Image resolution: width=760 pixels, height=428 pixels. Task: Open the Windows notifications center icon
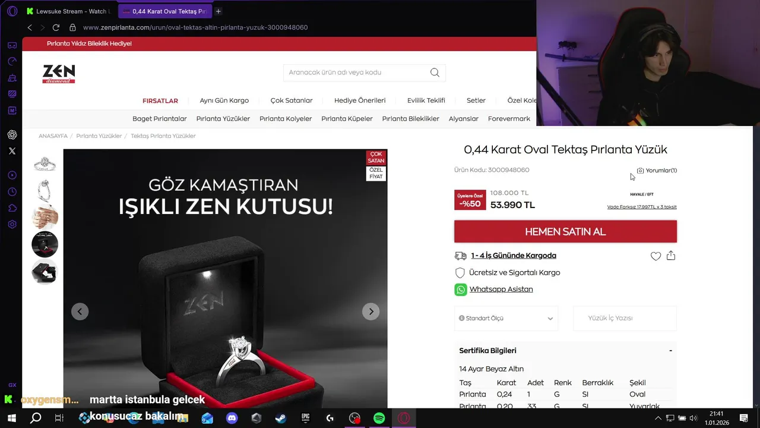point(743,418)
